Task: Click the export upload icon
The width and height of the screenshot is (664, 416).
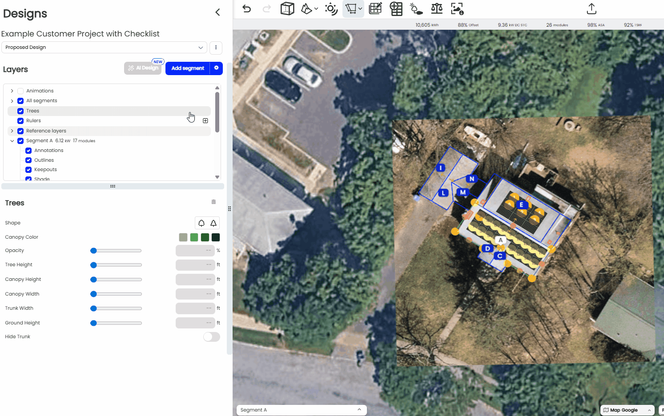Action: click(x=591, y=9)
